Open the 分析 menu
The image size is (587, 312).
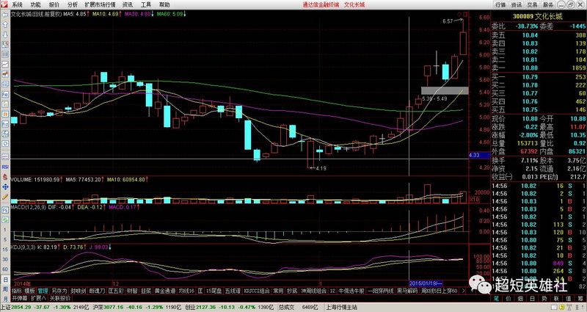73,4
